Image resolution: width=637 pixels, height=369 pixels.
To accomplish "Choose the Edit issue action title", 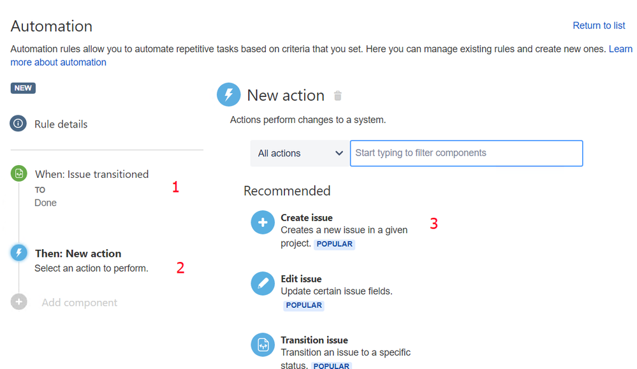I will click(x=301, y=279).
